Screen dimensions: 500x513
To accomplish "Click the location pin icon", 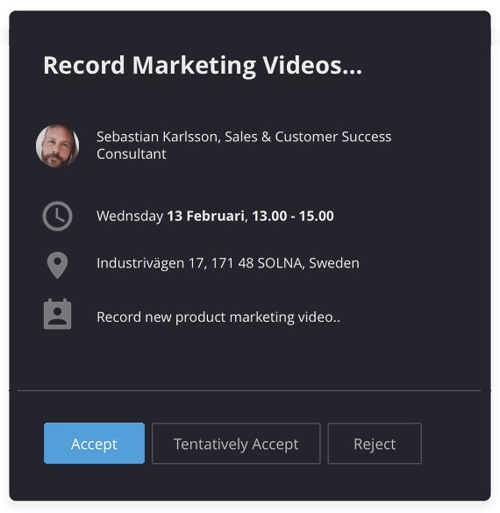I will 57,265.
